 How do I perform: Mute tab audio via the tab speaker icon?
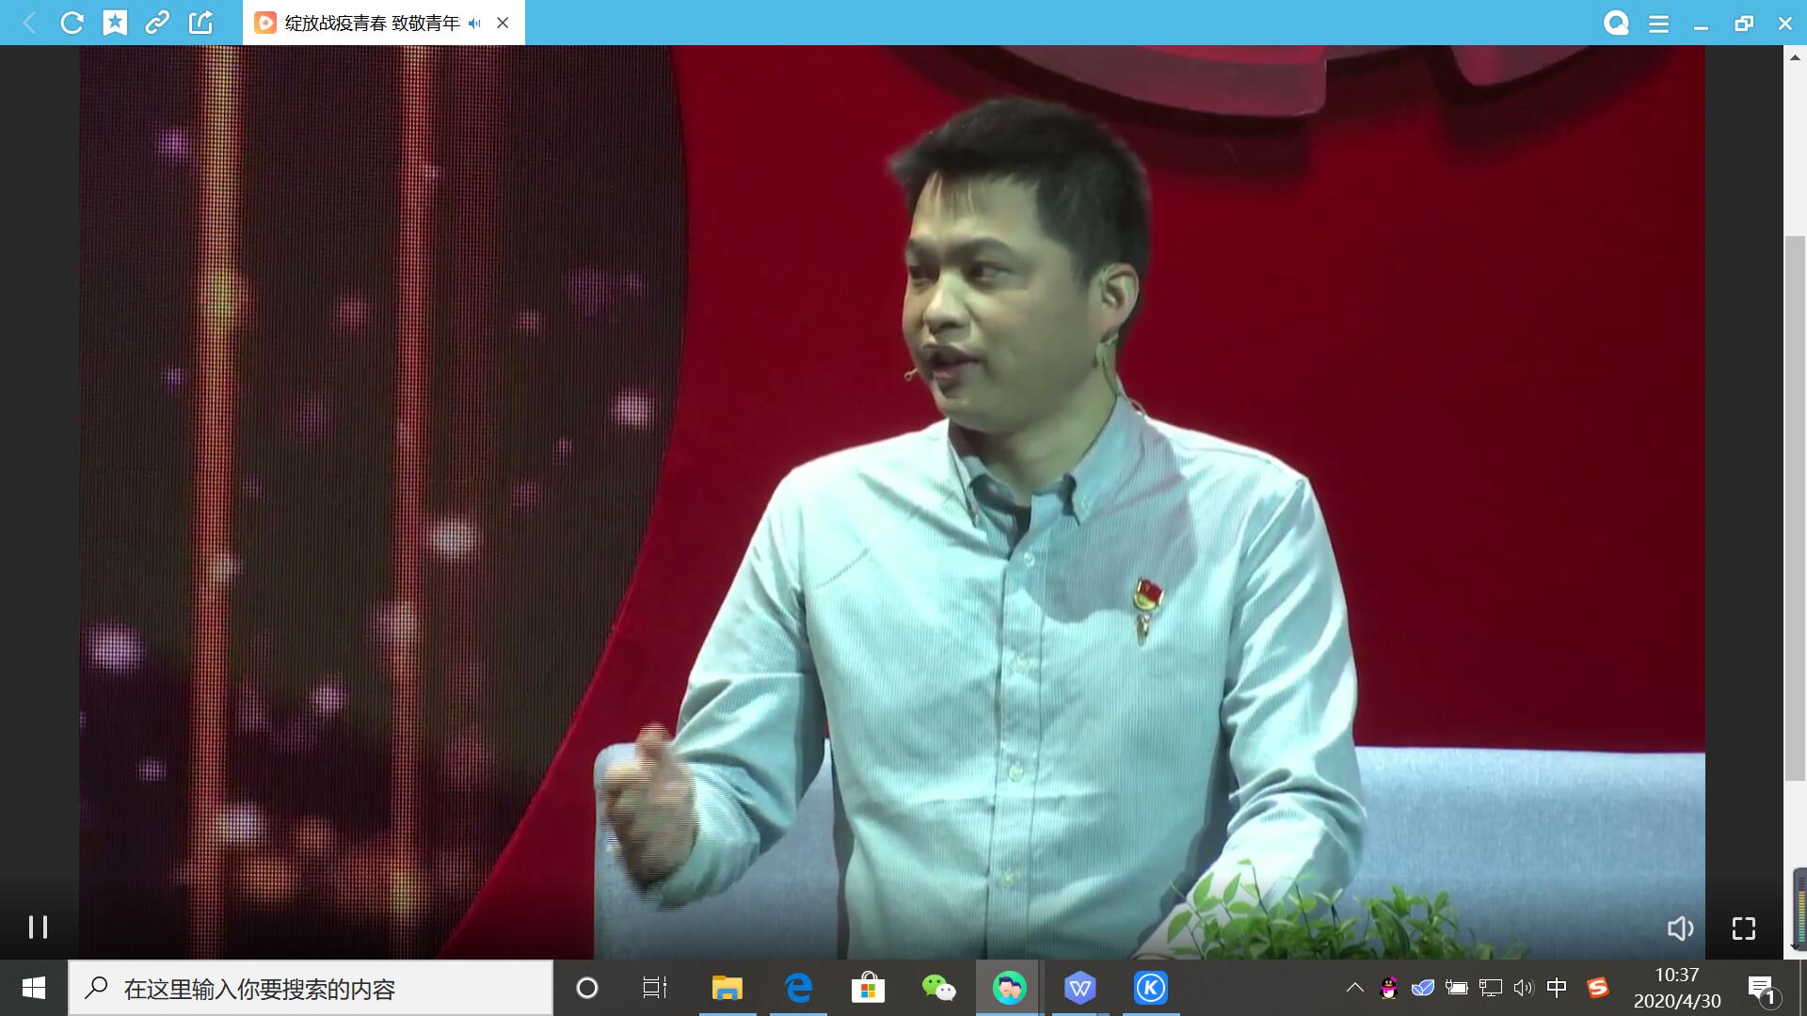(474, 24)
